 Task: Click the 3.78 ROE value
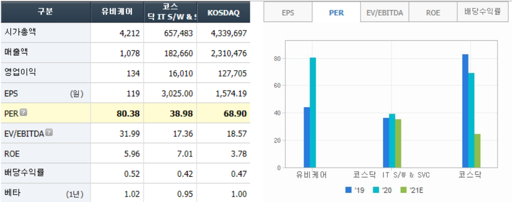[240, 154]
